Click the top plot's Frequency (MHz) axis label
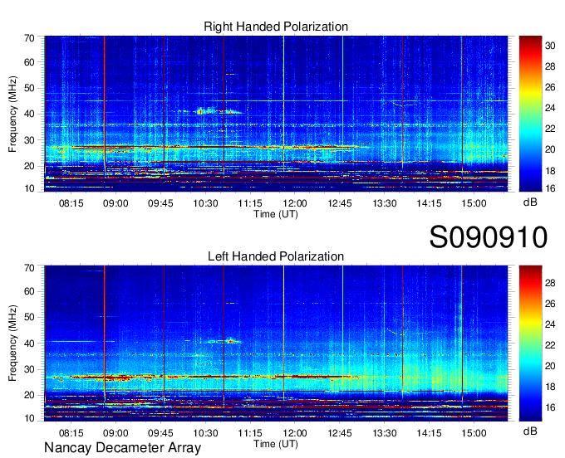This screenshot has height=458, width=565. tap(12, 114)
